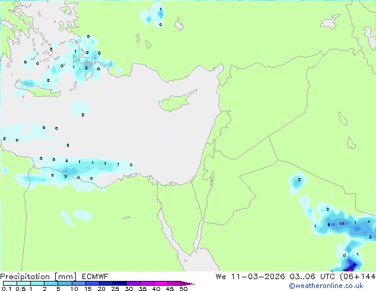Click the "ECMWF" model label

[x=95, y=277]
